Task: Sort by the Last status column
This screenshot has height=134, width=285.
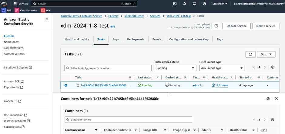Action: (158, 77)
